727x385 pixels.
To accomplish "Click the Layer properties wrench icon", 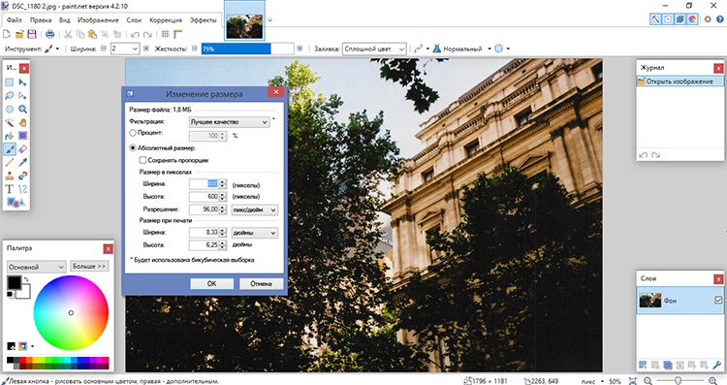I will [x=716, y=365].
